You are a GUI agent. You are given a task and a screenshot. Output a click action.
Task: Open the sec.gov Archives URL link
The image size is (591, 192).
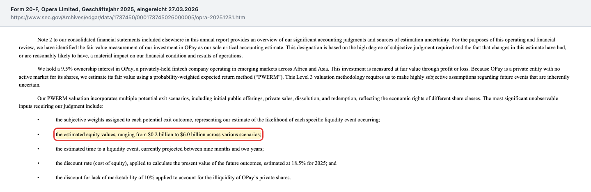coord(128,18)
